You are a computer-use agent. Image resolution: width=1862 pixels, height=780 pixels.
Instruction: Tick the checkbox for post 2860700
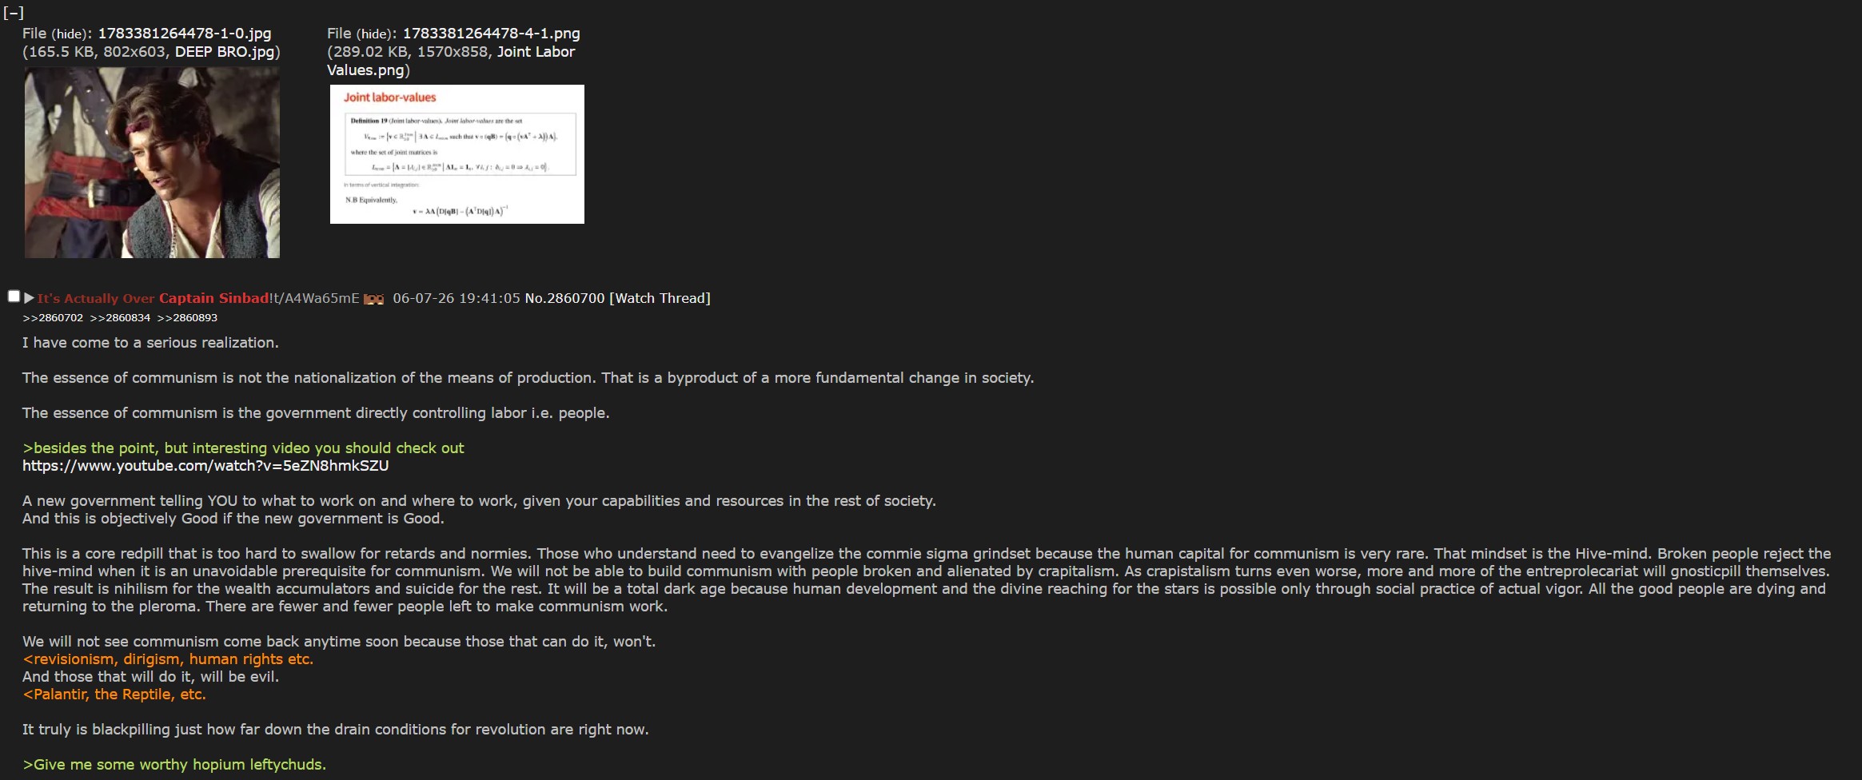coord(14,296)
